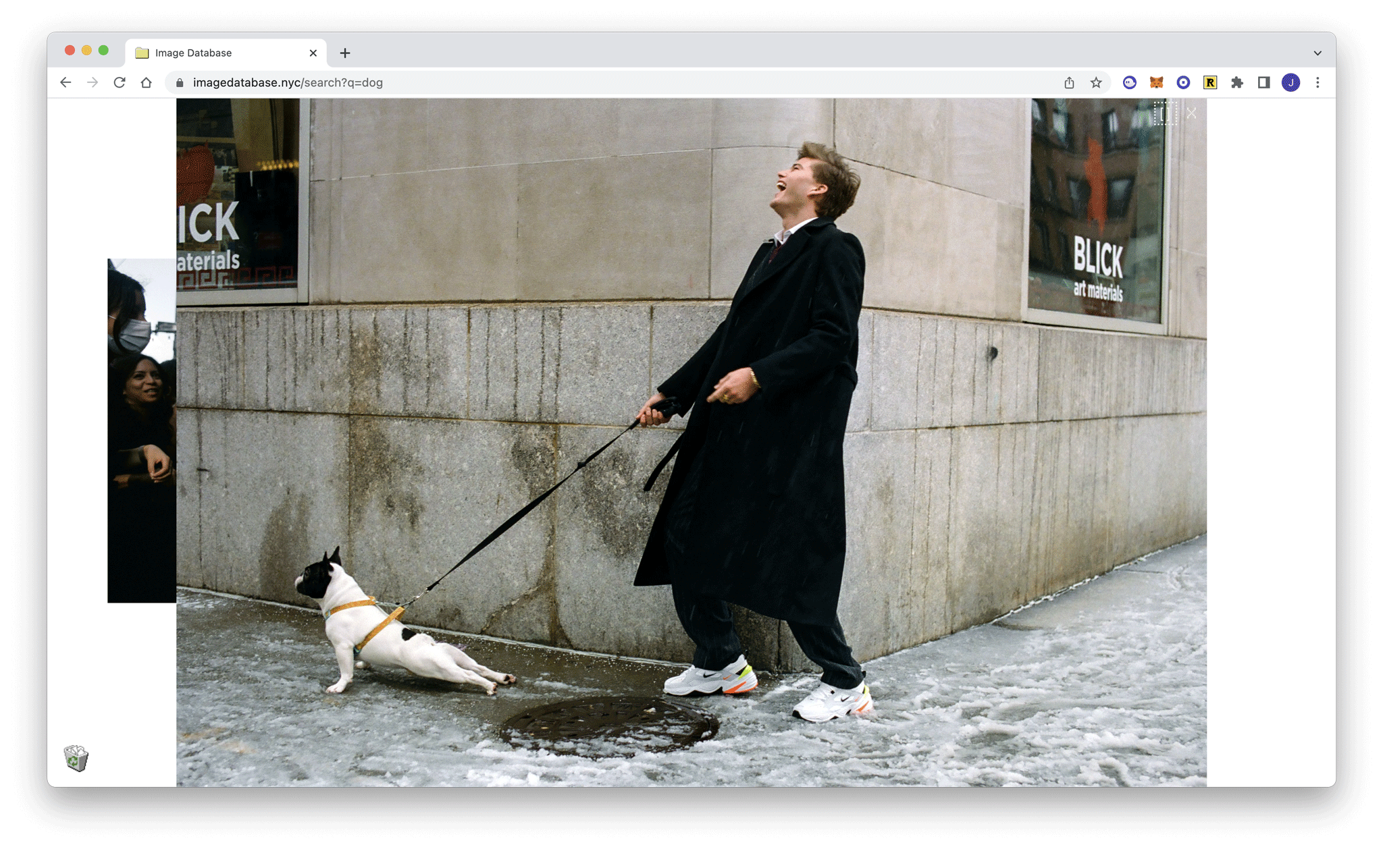Open a new tab with plus

pyautogui.click(x=345, y=53)
